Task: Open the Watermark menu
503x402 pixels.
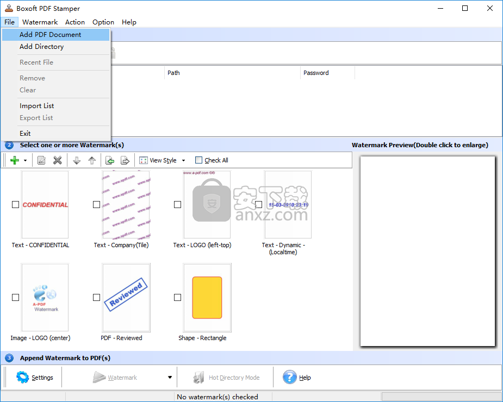Action: tap(40, 22)
